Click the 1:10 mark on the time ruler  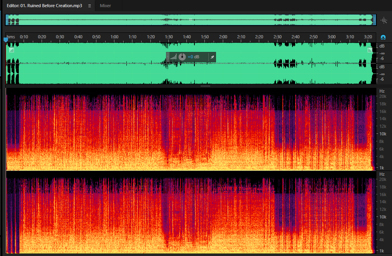132,37
